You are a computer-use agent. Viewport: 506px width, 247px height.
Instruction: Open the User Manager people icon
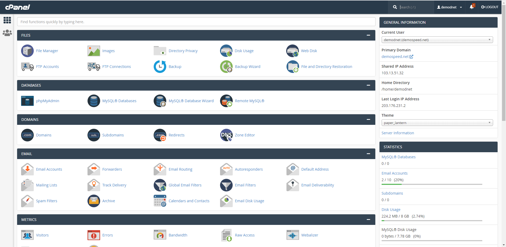click(x=7, y=33)
